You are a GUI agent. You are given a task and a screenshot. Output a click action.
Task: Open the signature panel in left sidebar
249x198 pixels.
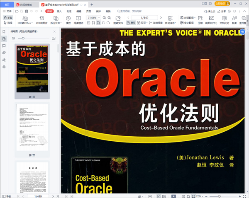(4, 60)
